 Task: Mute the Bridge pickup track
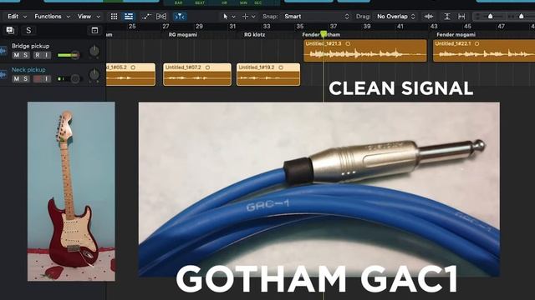tap(17, 55)
